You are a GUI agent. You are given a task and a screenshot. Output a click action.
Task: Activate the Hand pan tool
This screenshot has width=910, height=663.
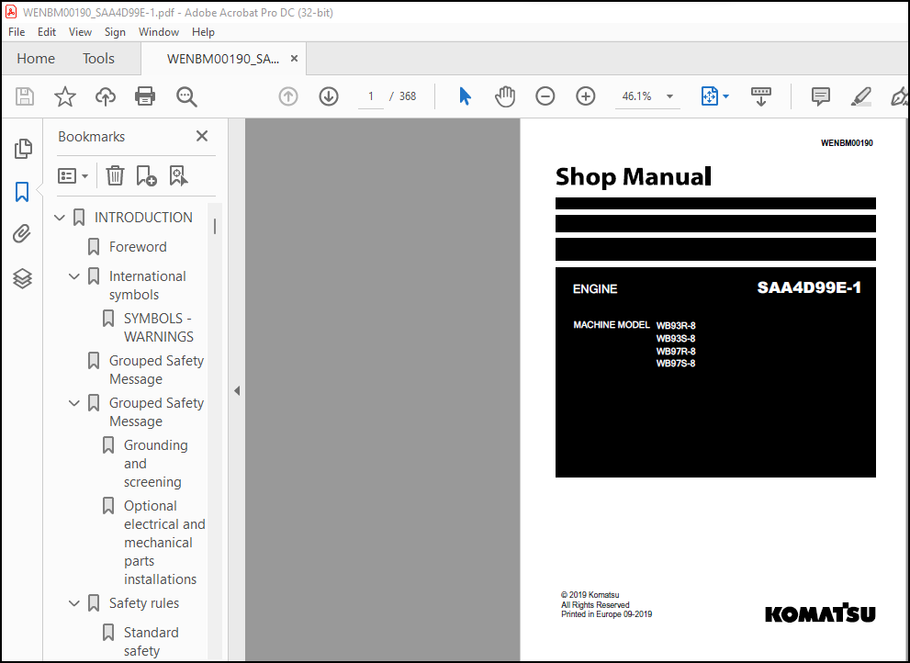505,96
